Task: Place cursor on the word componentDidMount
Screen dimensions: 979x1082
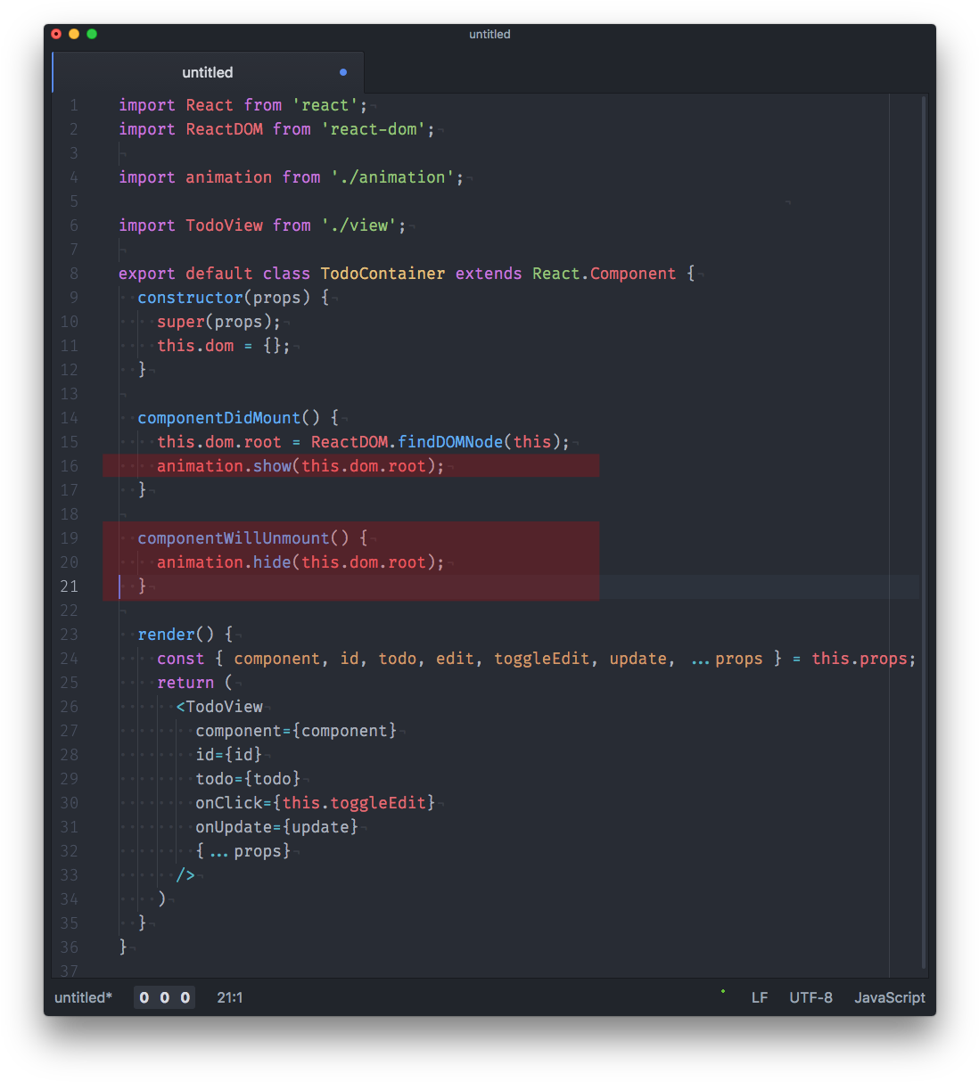Action: click(218, 417)
